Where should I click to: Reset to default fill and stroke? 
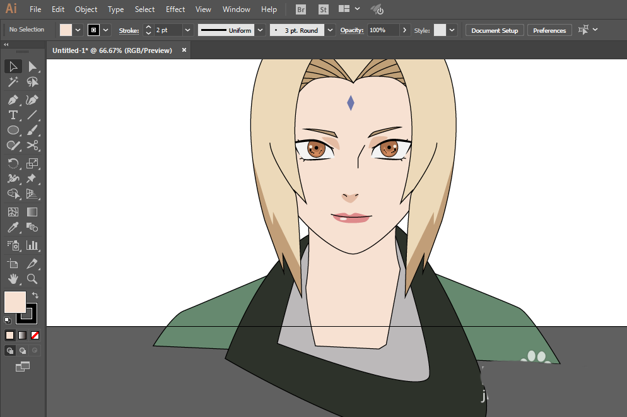7,320
